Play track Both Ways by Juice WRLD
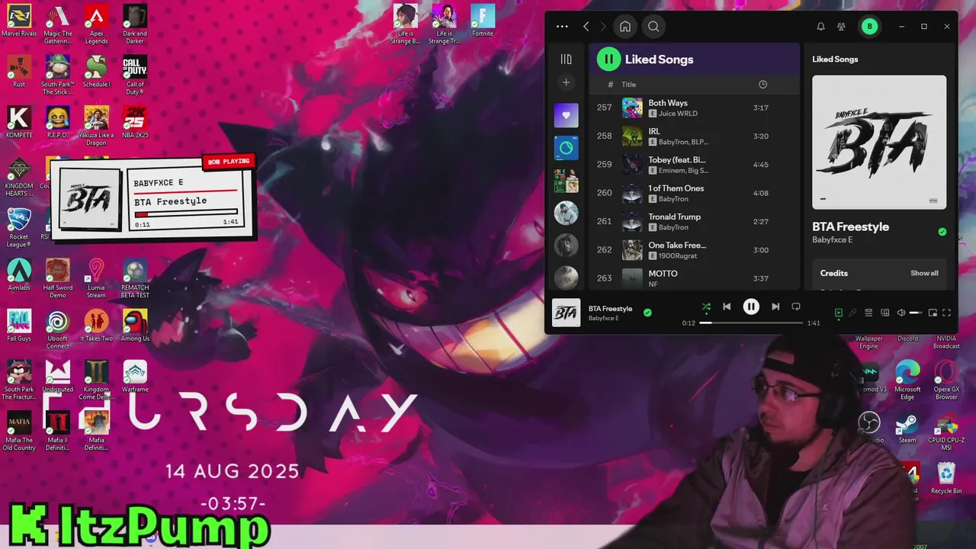The image size is (976, 549). tap(695, 108)
